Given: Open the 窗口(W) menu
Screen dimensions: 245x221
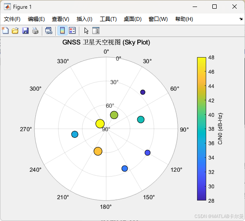Looking at the screenshot, I should pos(158,19).
